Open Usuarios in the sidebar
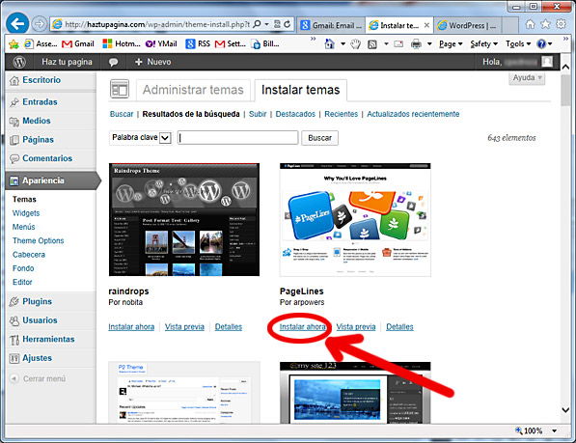 click(x=40, y=320)
